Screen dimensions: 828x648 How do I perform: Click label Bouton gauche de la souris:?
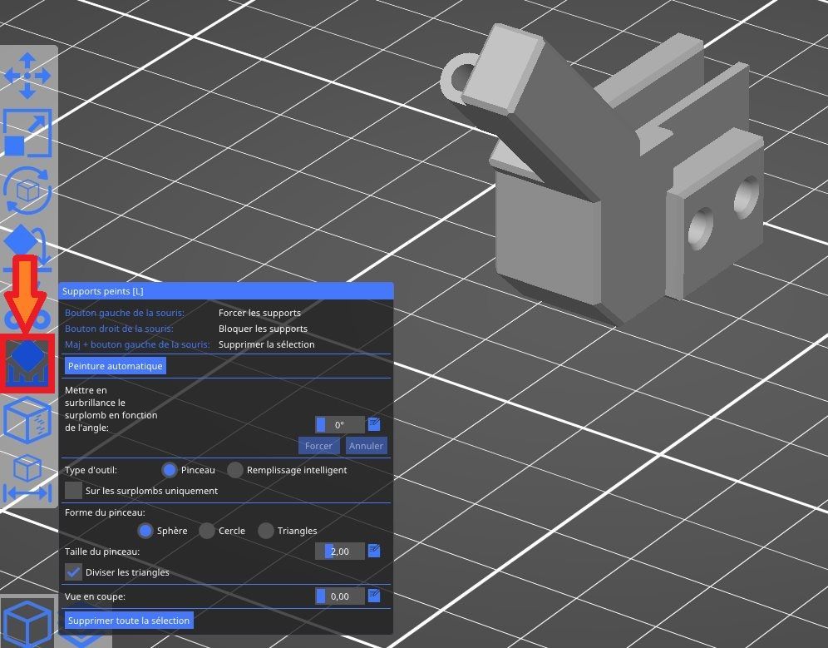[125, 313]
